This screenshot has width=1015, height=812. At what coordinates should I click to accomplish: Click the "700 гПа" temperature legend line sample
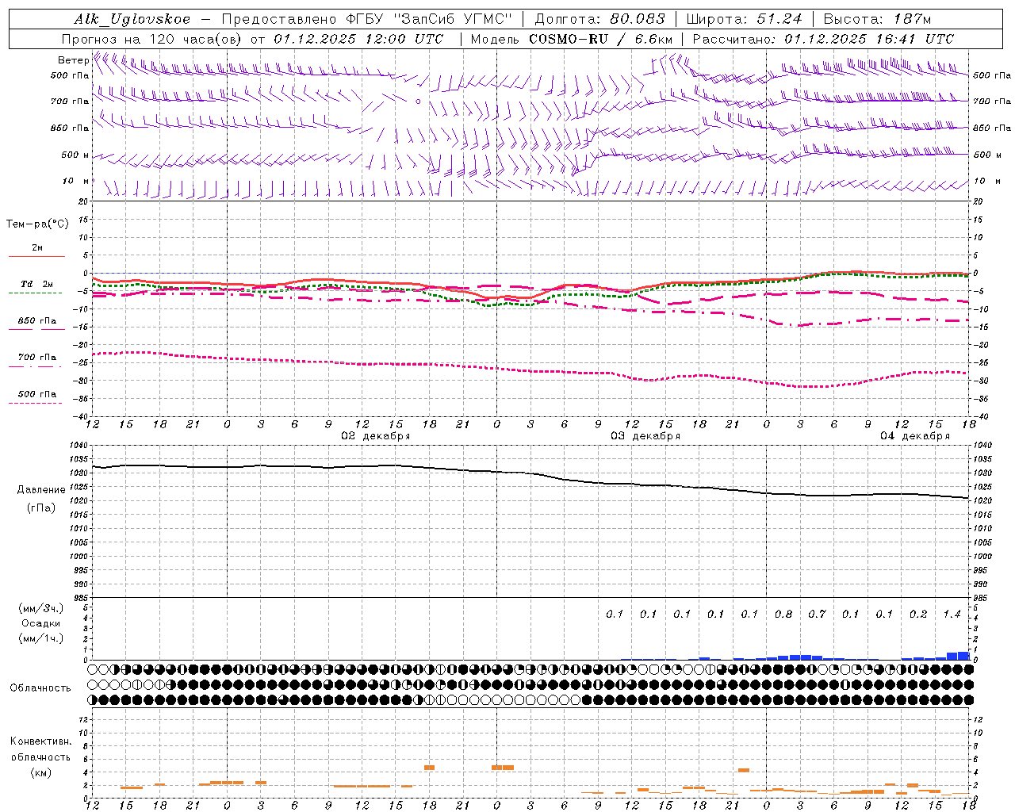[35, 366]
